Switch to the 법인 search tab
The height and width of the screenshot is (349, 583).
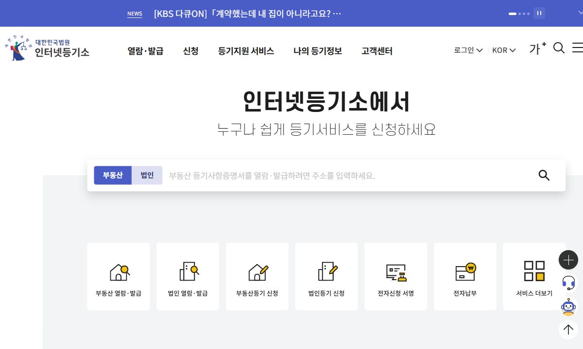[147, 175]
